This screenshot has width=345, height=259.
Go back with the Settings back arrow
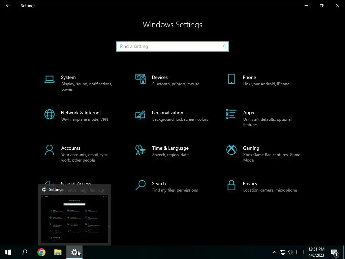pos(8,5)
